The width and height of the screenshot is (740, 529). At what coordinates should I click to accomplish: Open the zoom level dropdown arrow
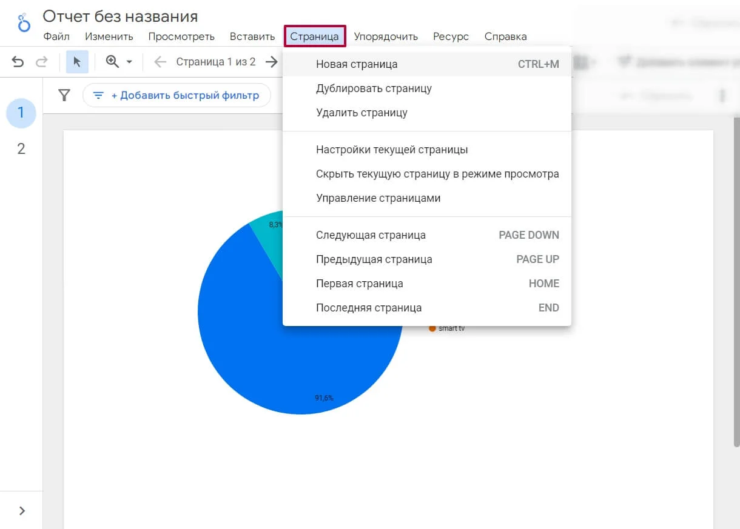(x=129, y=62)
